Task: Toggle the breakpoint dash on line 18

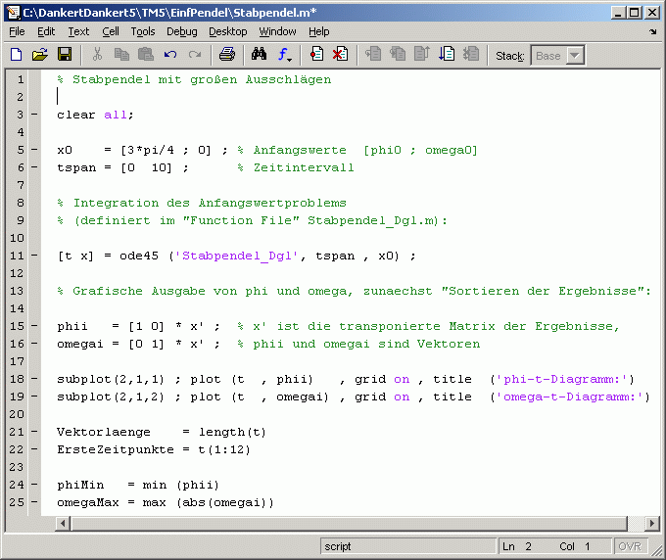Action: pos(34,380)
